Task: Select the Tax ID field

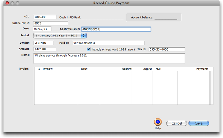Action: [x=167, y=49]
